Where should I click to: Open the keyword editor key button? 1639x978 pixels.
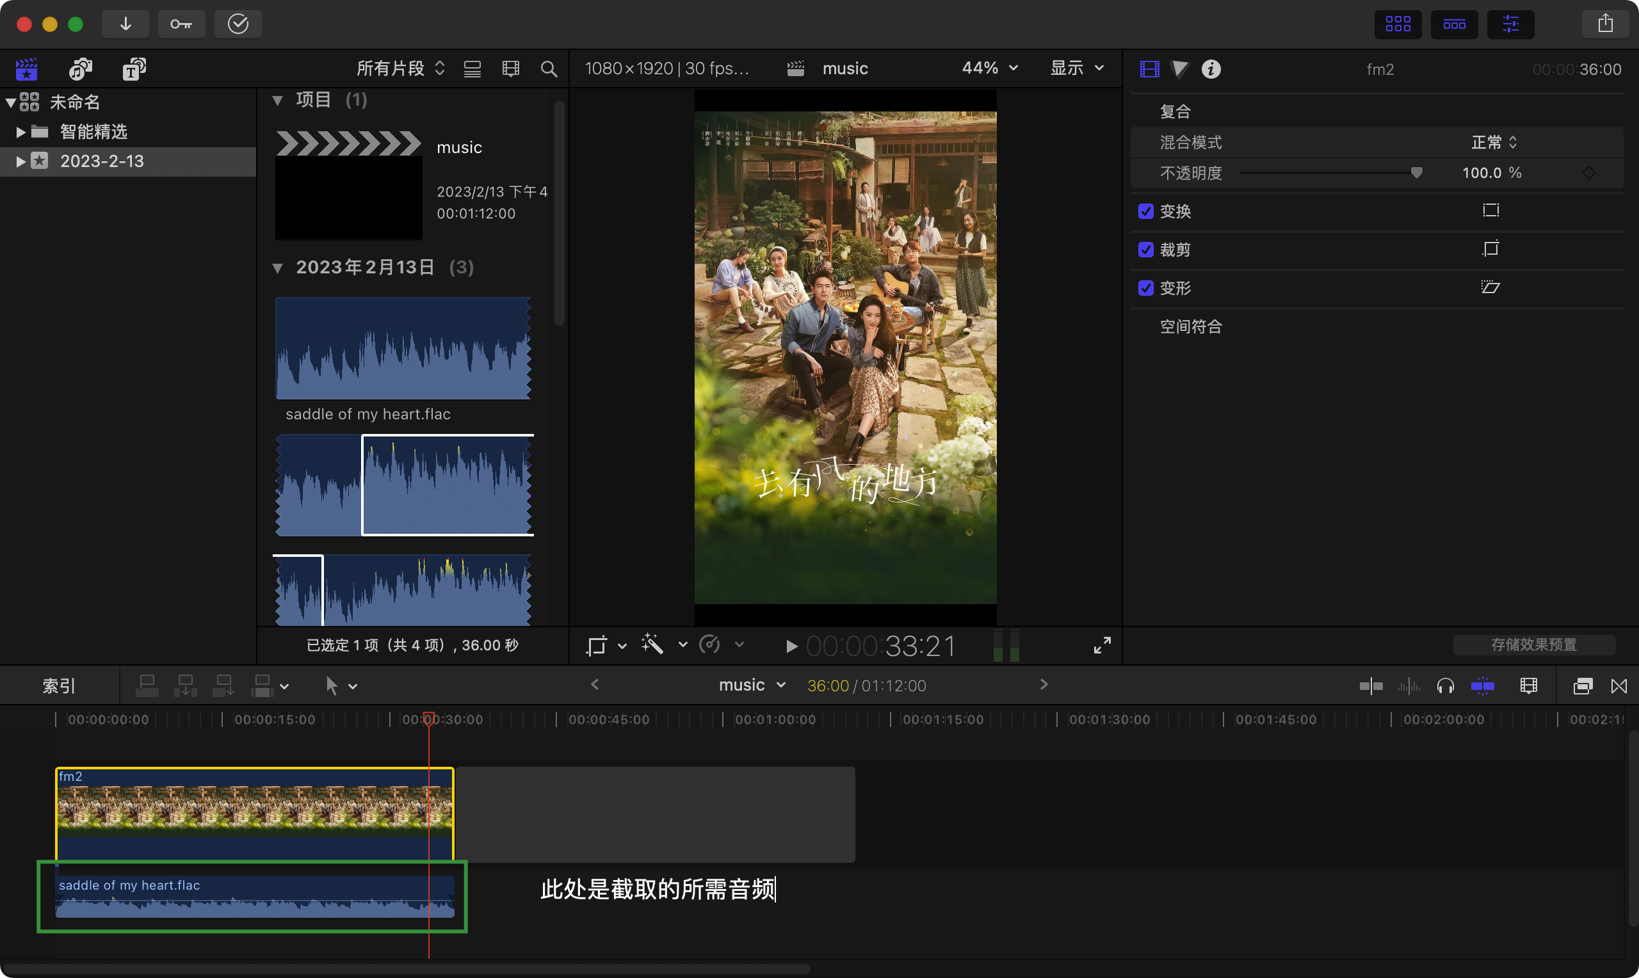[181, 24]
